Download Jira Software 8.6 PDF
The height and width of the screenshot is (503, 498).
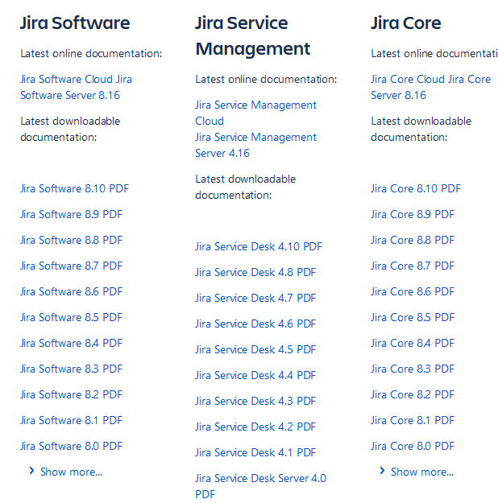(x=72, y=291)
